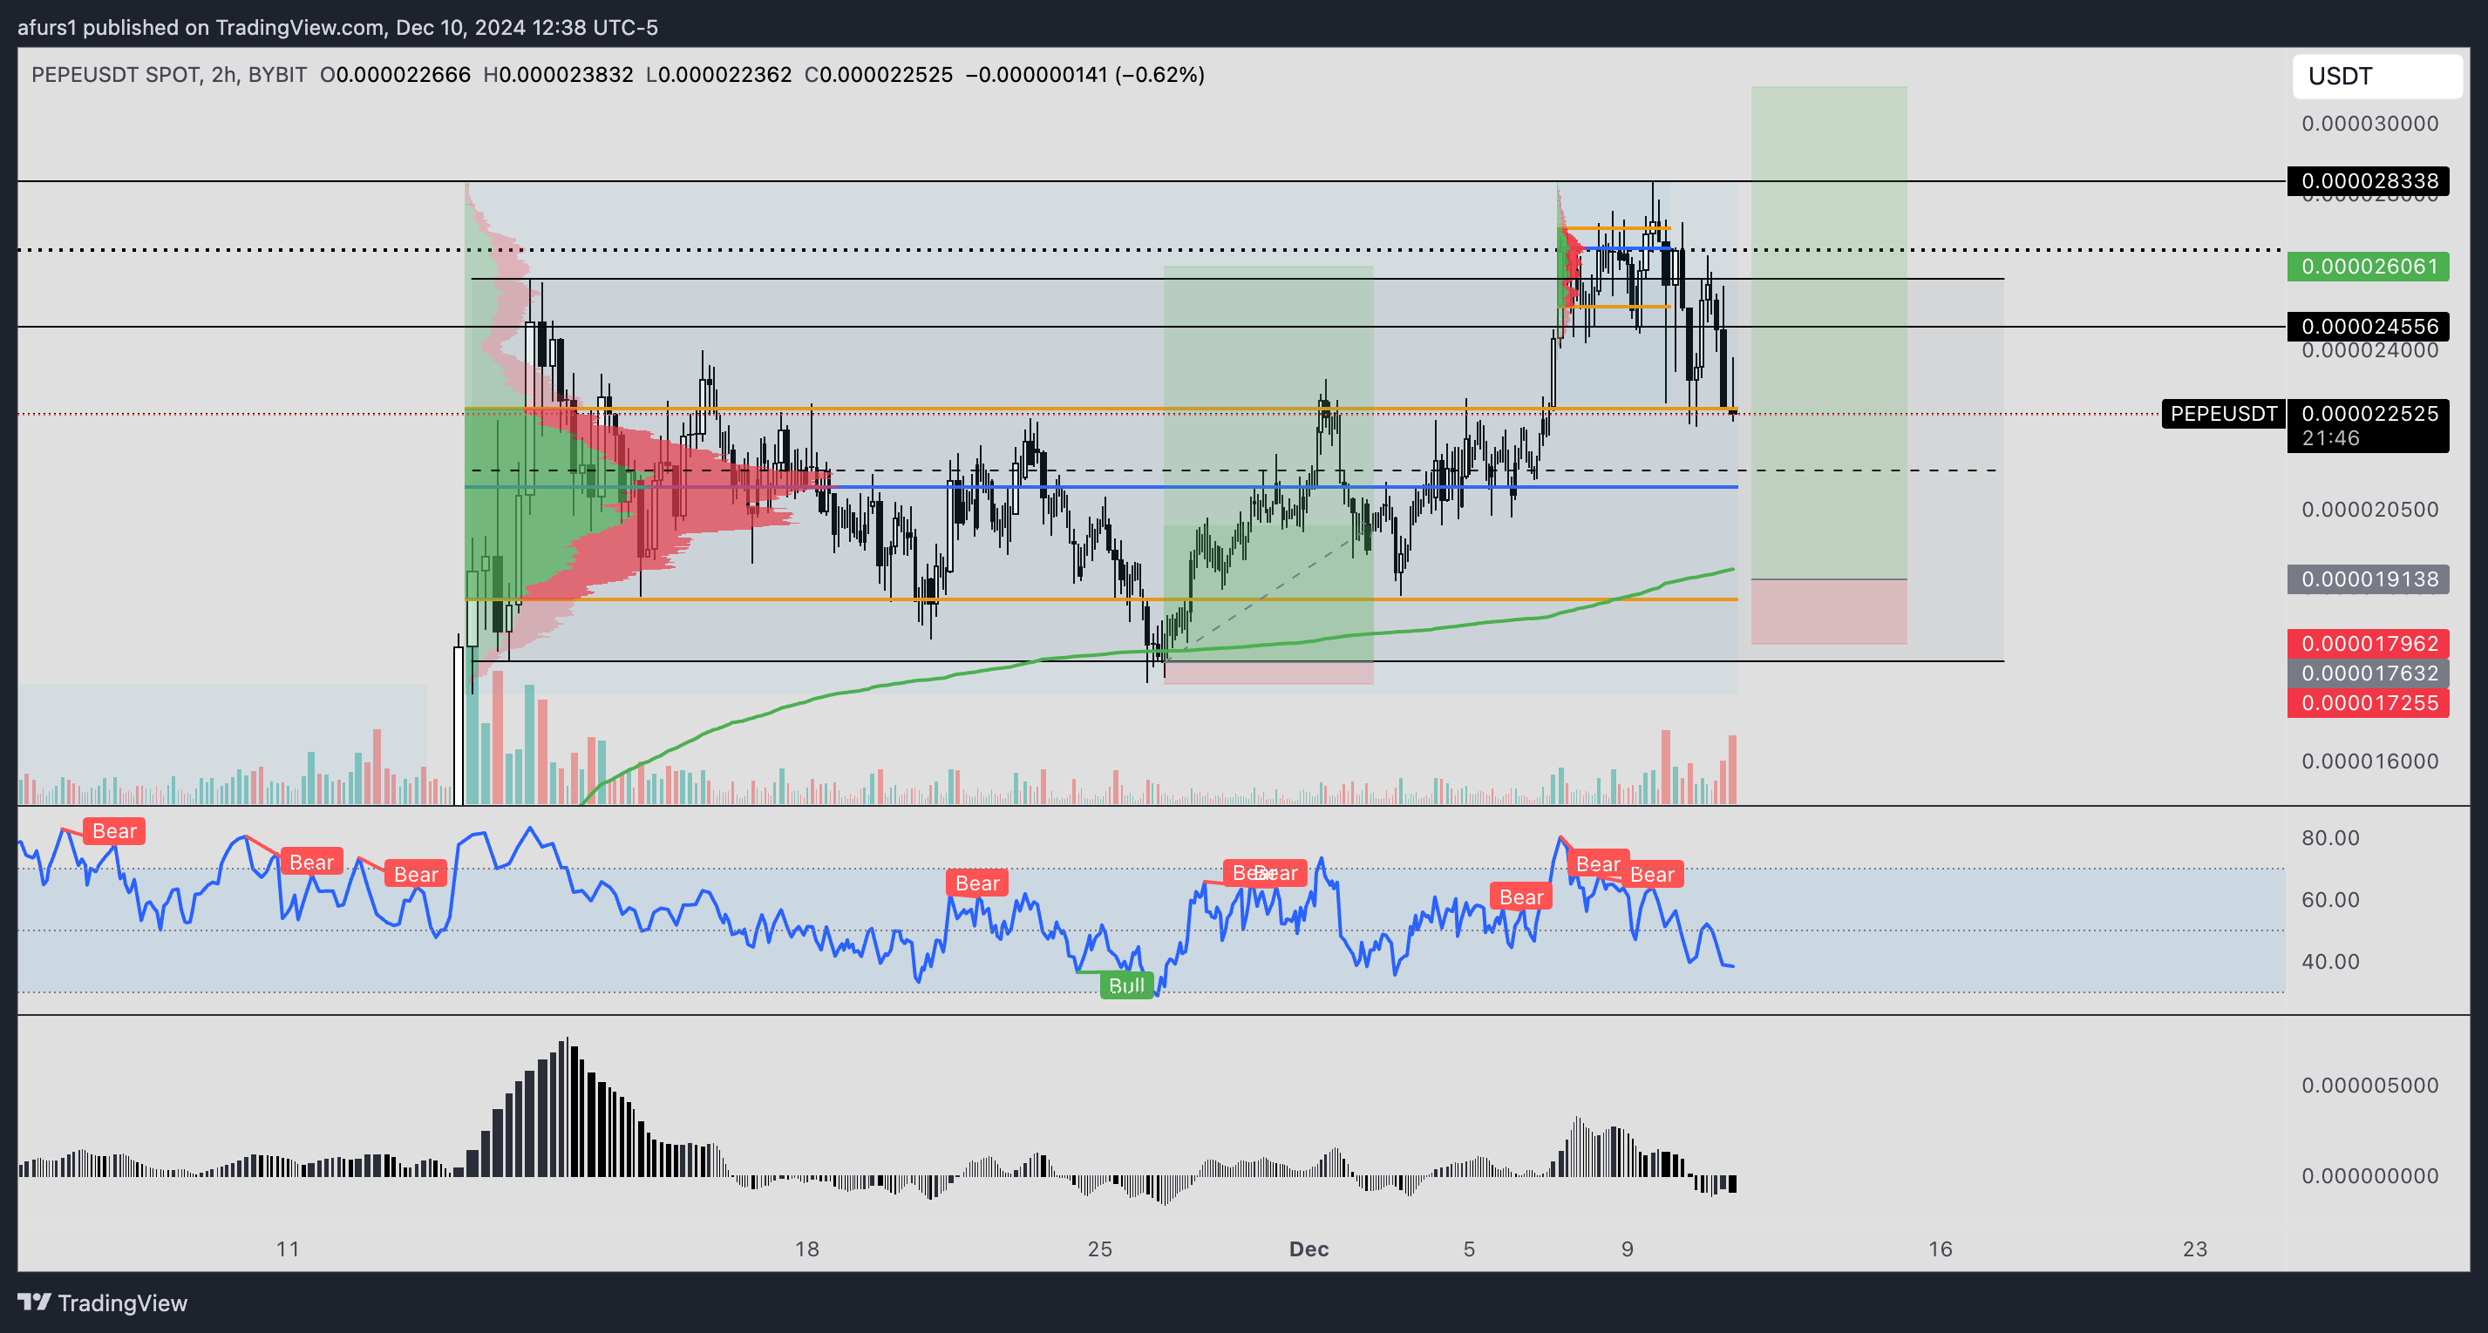Click the afurs1 published on TradingView.com header

coord(337,27)
